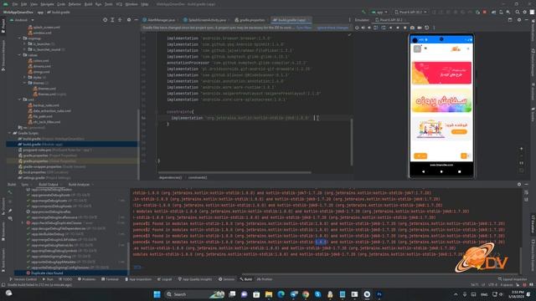The width and height of the screenshot is (536, 301).
Task: Switch to Build Output tab
Action: [49, 184]
